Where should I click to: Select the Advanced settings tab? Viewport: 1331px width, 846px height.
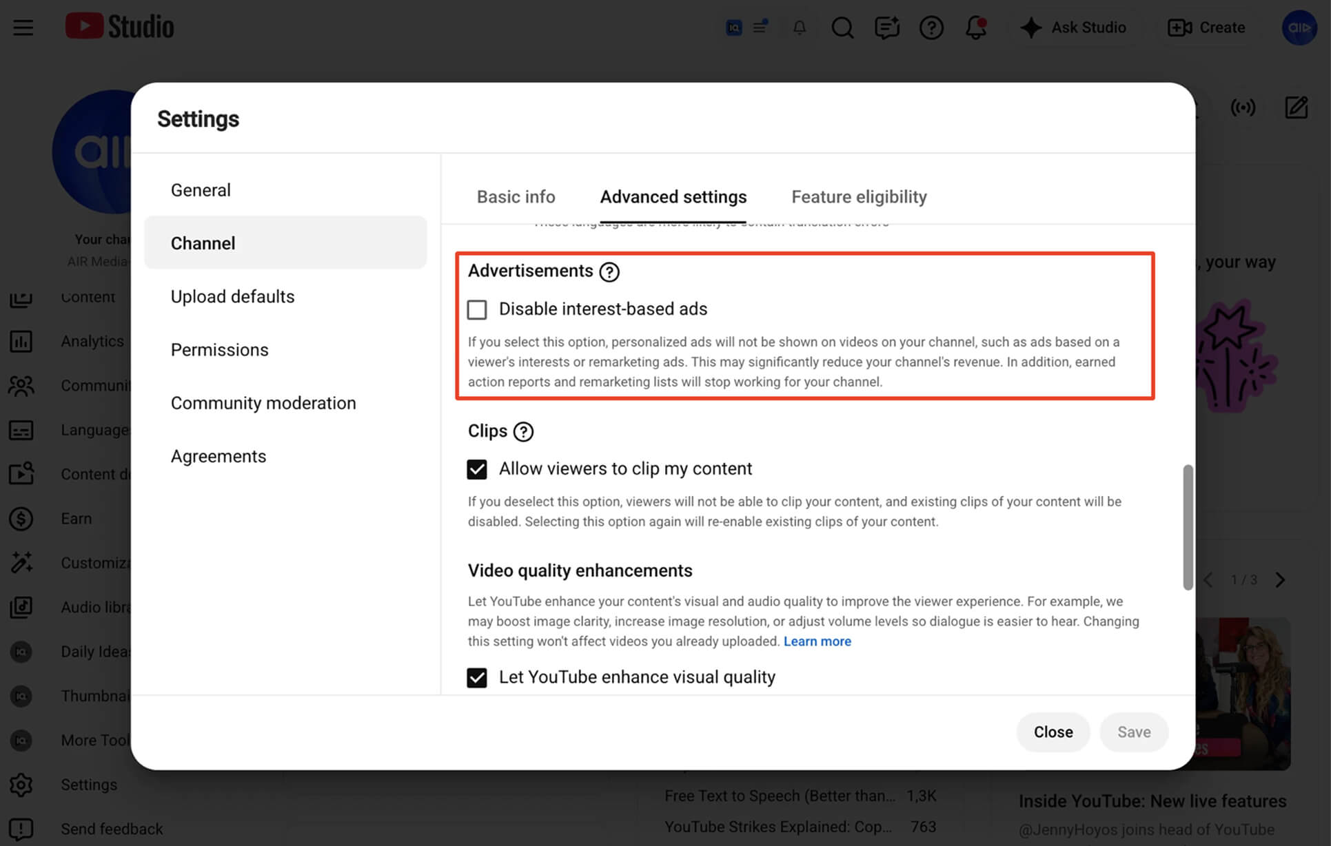[673, 197]
